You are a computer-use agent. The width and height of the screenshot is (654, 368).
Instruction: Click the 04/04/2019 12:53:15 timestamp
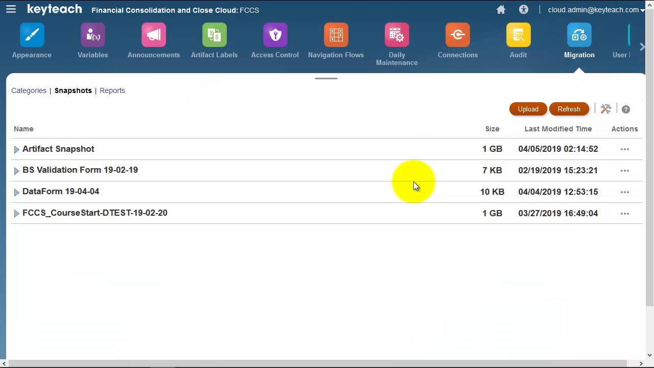(558, 192)
